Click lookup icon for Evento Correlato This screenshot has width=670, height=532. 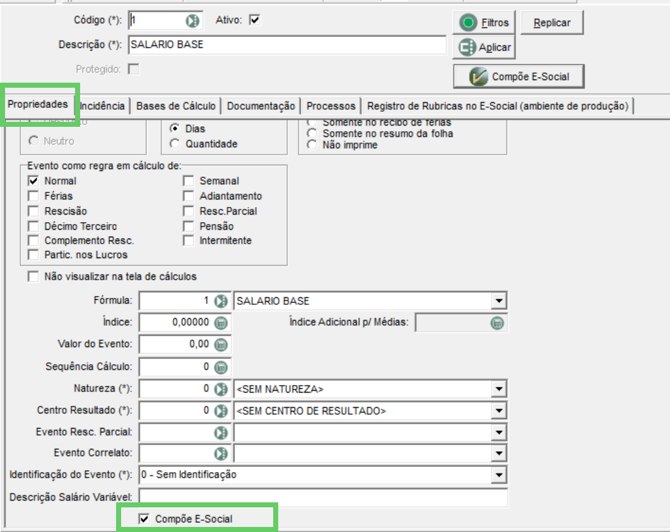[221, 454]
